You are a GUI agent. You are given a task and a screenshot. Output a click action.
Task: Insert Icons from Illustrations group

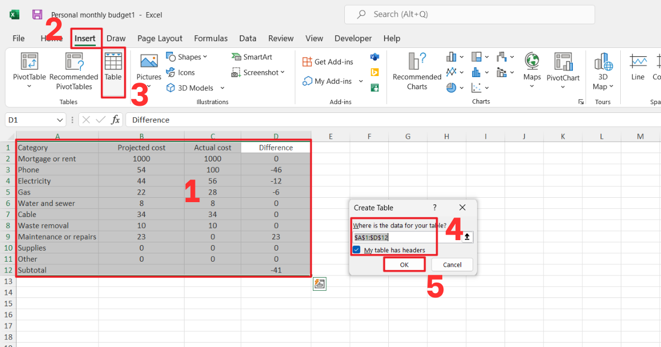coord(181,72)
